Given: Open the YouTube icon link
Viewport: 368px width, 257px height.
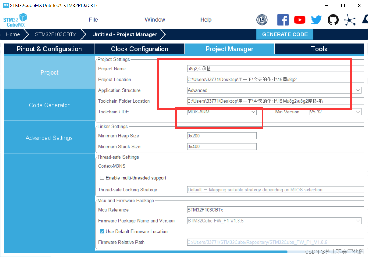Looking at the screenshot, I should pos(300,20).
